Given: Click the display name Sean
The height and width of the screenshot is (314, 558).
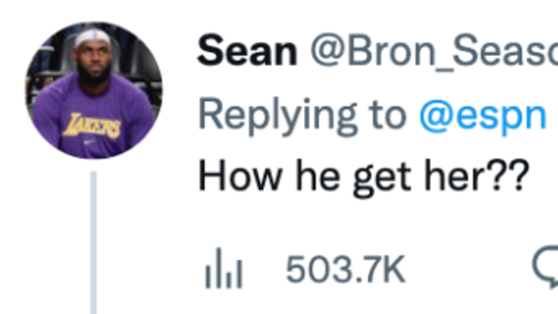Looking at the screenshot, I should pos(247,51).
